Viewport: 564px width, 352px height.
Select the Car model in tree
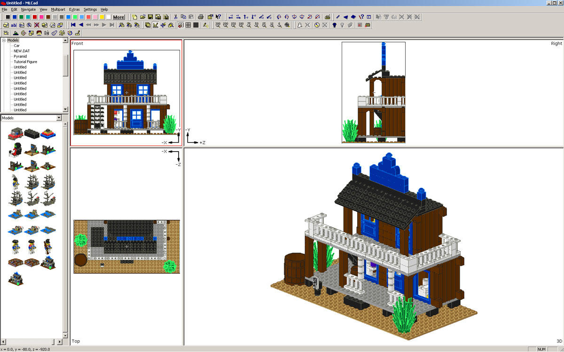pos(16,46)
